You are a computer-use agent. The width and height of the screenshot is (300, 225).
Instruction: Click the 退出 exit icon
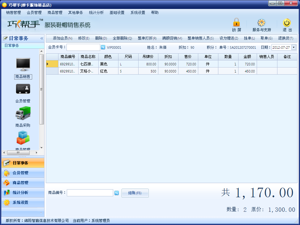tap(287, 23)
